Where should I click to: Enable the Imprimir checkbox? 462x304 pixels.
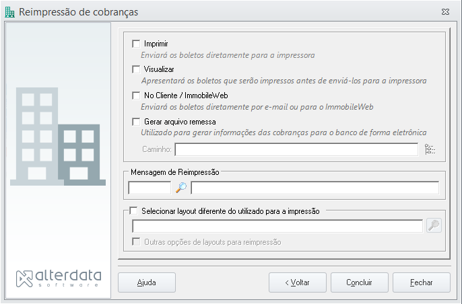point(136,44)
